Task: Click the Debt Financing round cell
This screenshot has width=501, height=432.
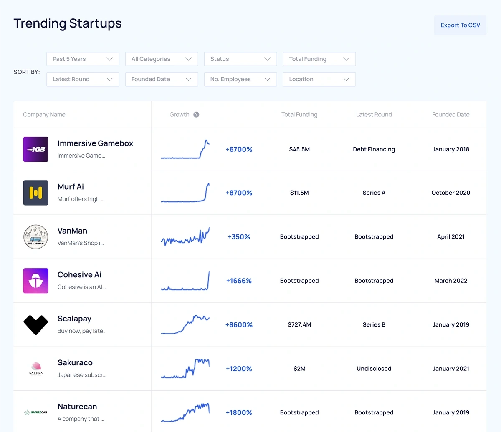Action: (374, 149)
